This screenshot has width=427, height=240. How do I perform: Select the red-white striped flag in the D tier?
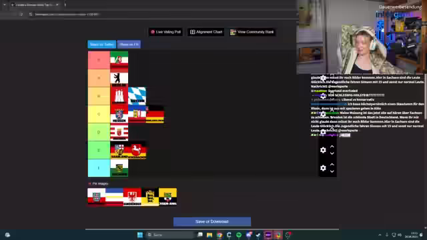tap(119, 132)
